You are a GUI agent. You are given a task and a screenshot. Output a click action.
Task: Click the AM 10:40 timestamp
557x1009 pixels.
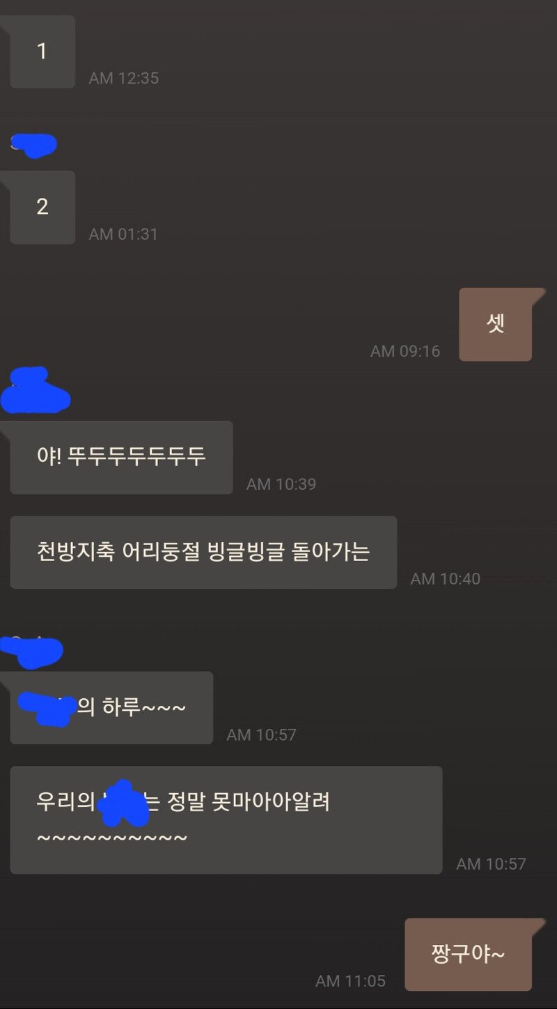click(446, 579)
